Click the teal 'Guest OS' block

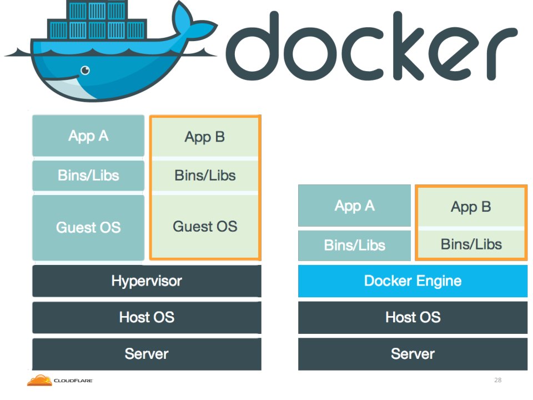click(88, 228)
